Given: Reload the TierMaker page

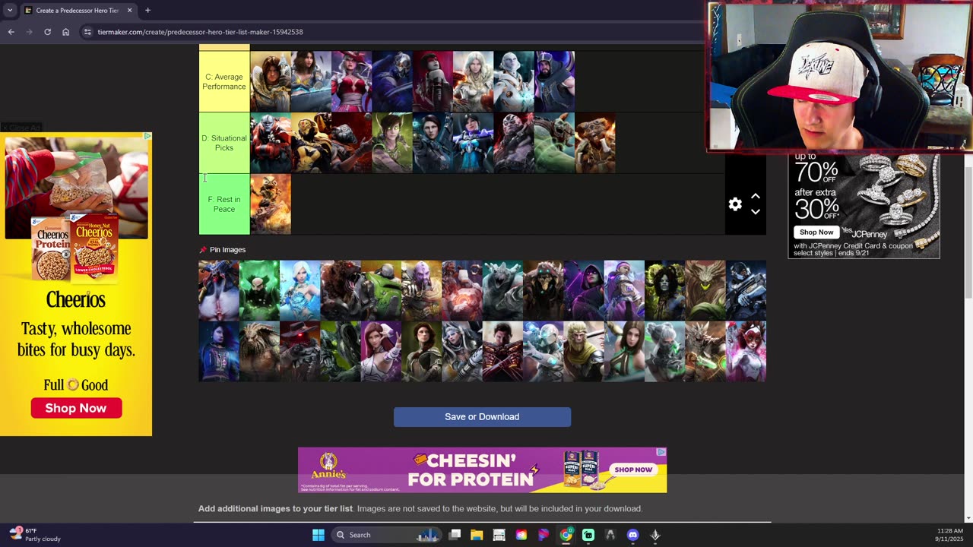Looking at the screenshot, I should point(47,32).
